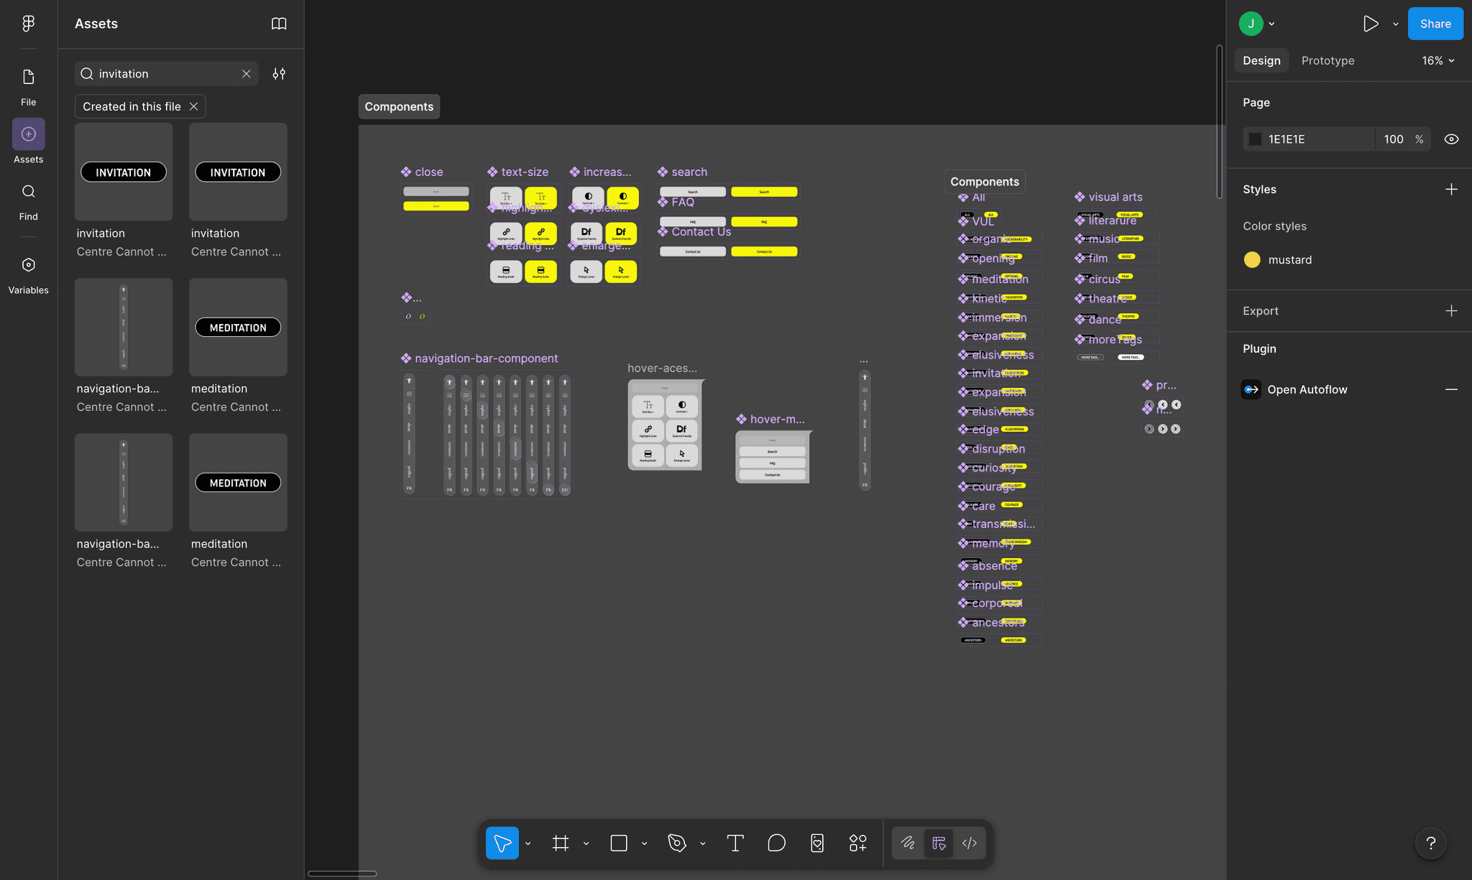
Task: Remove the Open Autoflow plugin with minus
Action: click(x=1451, y=389)
